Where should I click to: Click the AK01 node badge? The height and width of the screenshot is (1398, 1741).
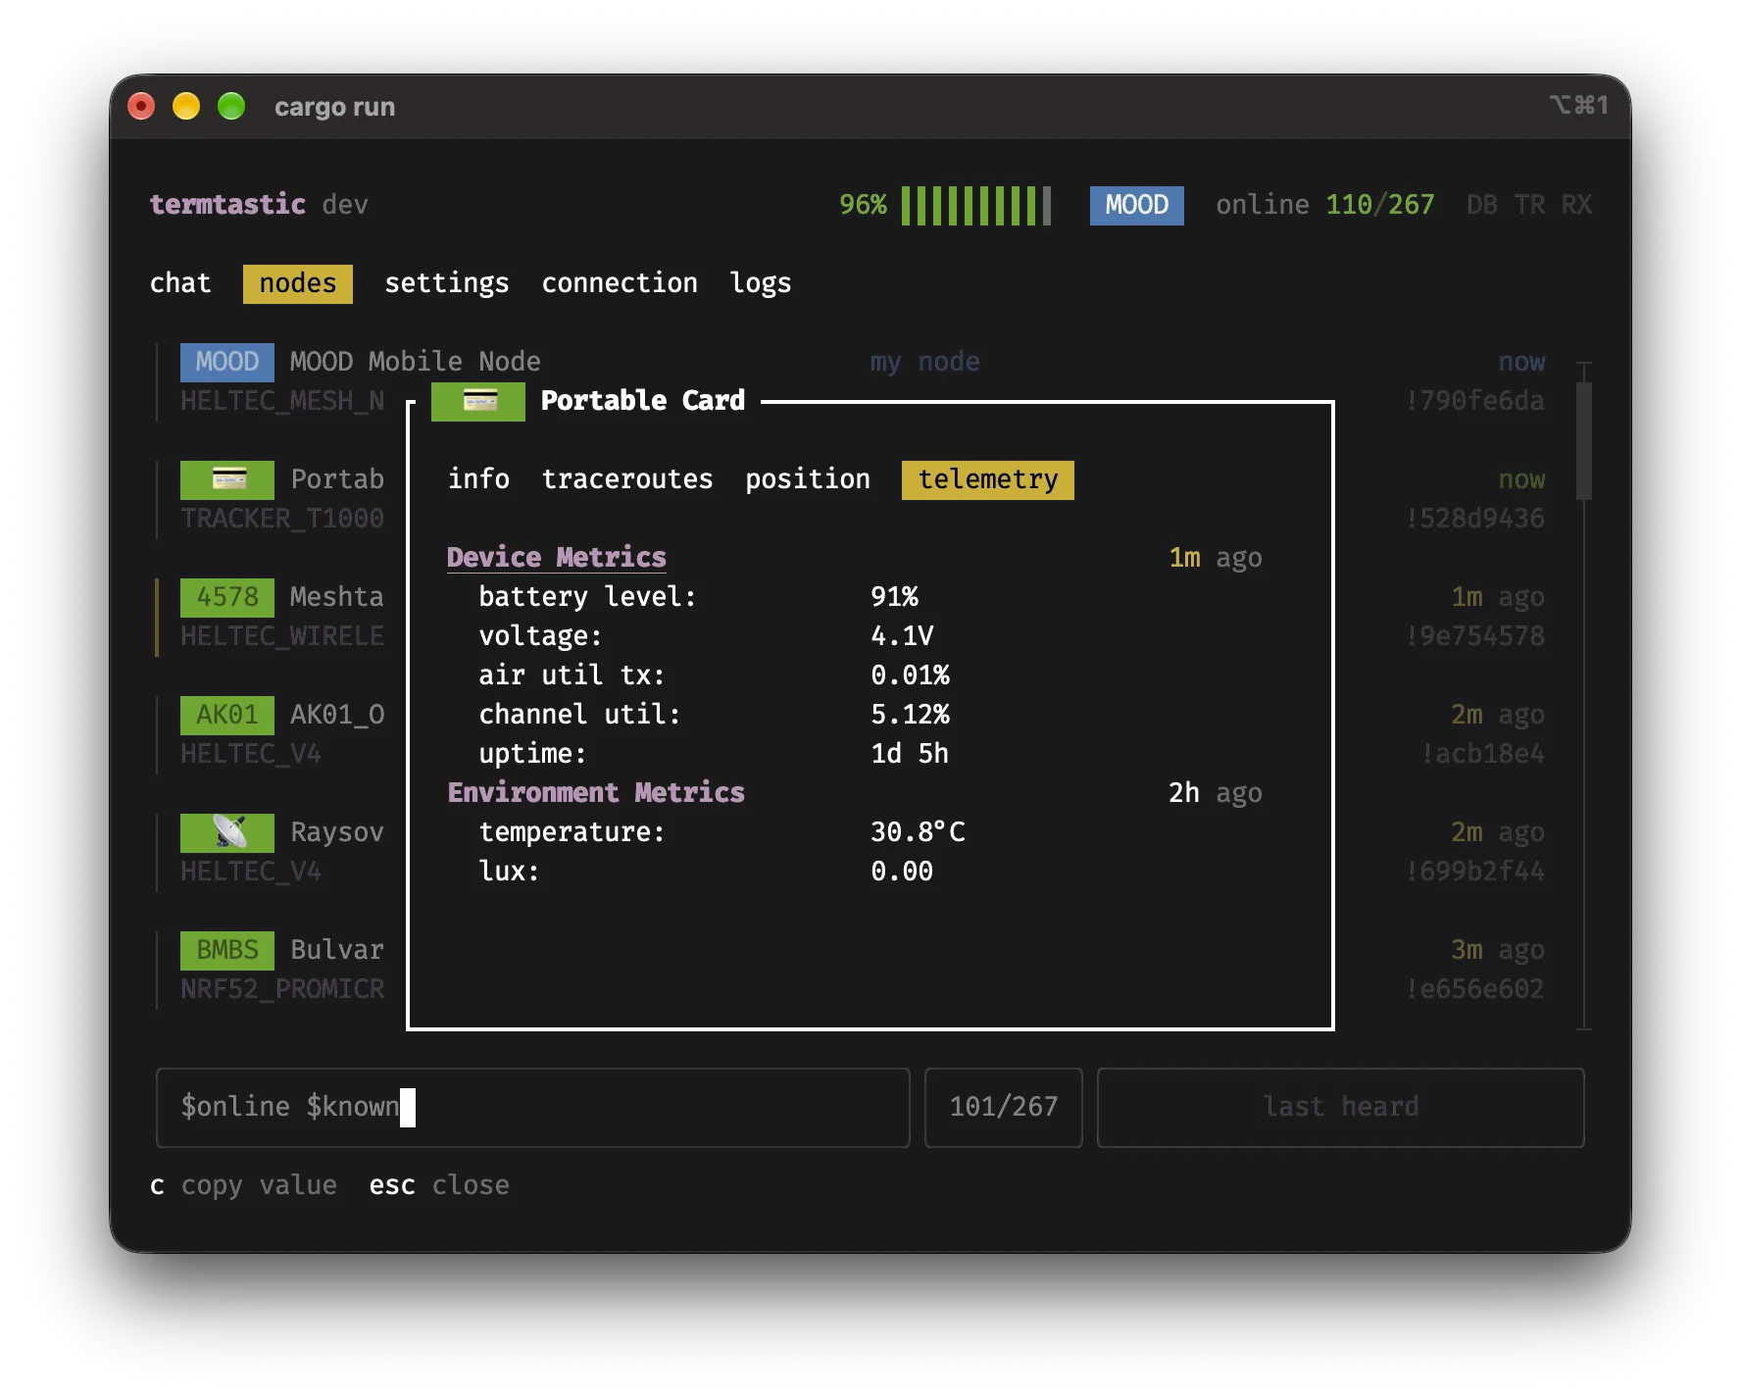pos(227,715)
